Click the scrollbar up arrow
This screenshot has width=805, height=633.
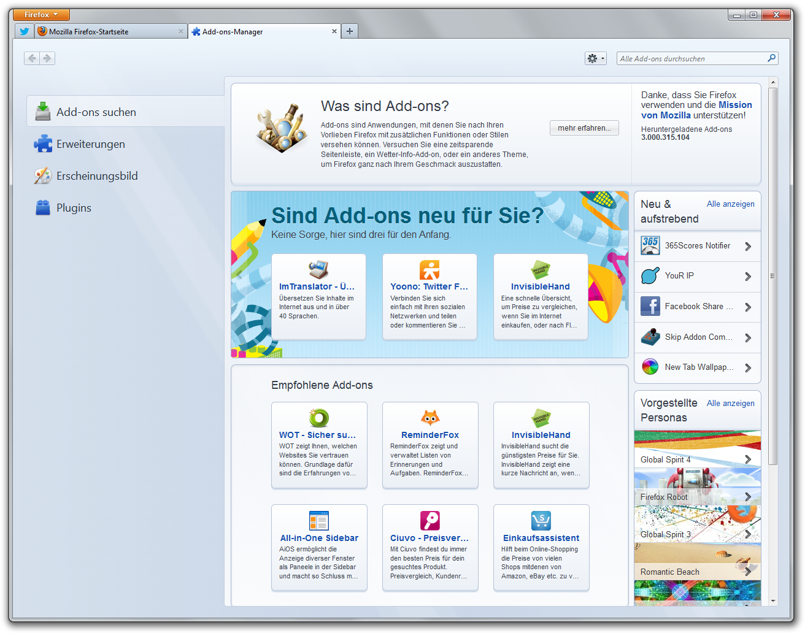click(x=773, y=82)
